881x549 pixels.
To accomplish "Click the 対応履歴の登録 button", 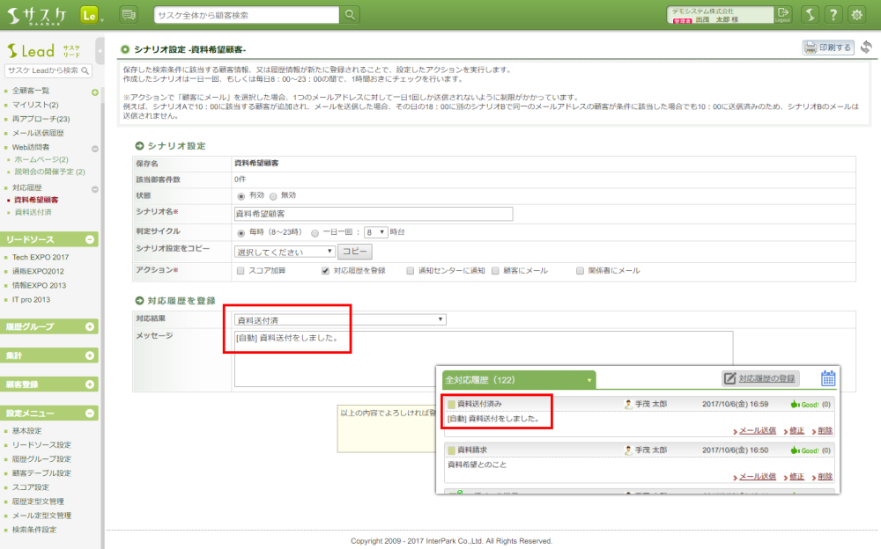I will tap(759, 378).
